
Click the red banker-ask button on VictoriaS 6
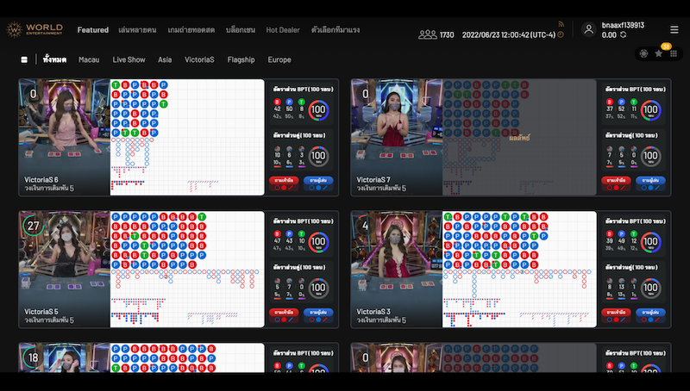284,183
